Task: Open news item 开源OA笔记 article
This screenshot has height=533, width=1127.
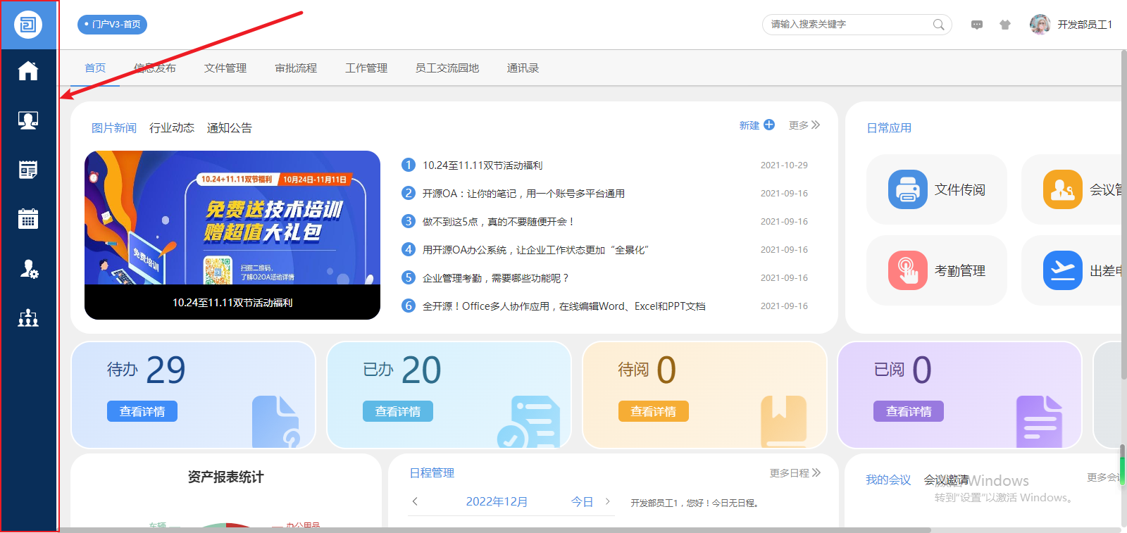Action: coord(523,194)
